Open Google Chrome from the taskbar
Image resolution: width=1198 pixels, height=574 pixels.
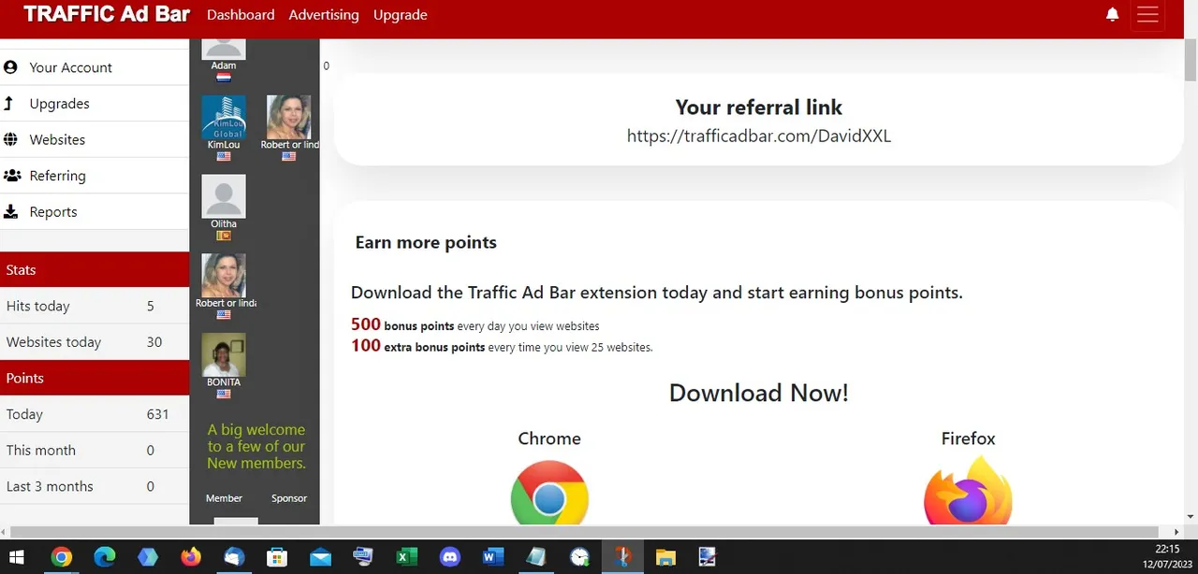pyautogui.click(x=62, y=557)
